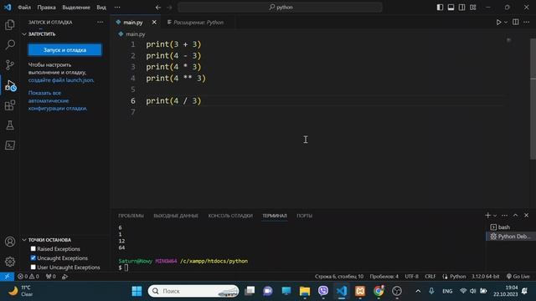Screen dimensions: 536x301
Task: Switch to the ПРОБЛЕМЫ panel tab
Action: pos(131,216)
